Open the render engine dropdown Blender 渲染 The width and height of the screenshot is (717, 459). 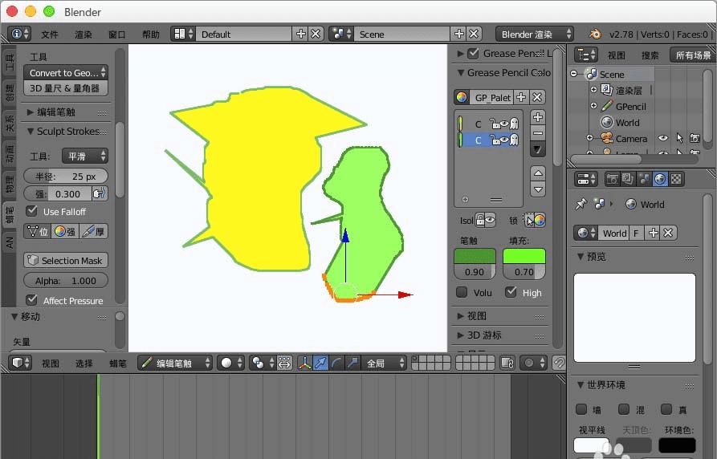[x=536, y=34]
